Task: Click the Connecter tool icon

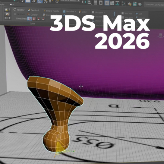Action: coord(44,15)
